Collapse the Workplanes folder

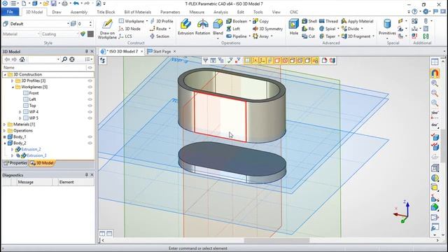pyautogui.click(x=13, y=87)
